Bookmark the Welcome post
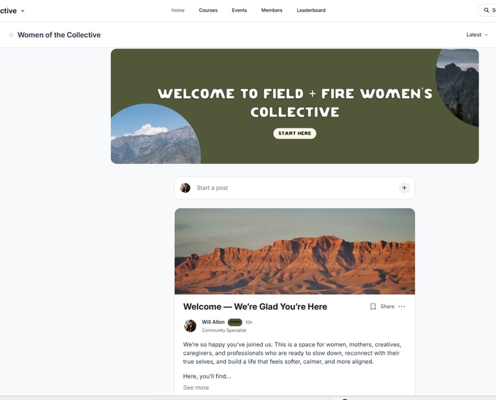The width and height of the screenshot is (496, 400). pyautogui.click(x=373, y=306)
